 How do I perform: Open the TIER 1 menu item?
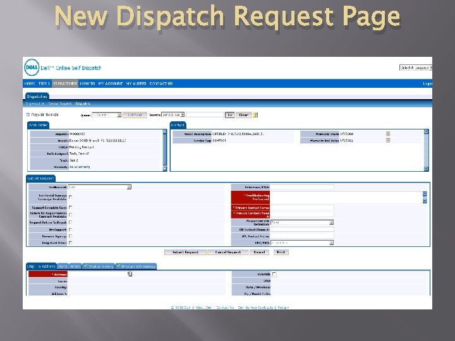click(x=44, y=83)
